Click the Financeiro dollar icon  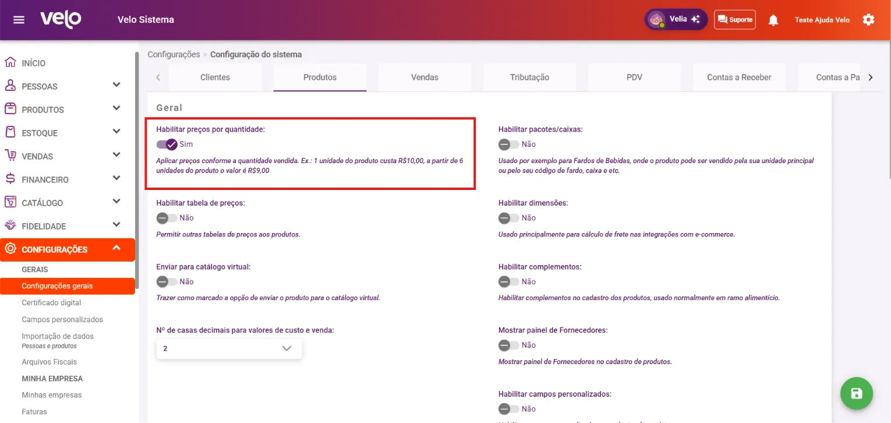coord(10,179)
